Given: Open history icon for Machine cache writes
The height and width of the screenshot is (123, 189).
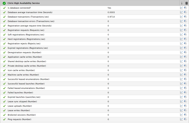Looking at the screenshot, I should coord(185,75).
